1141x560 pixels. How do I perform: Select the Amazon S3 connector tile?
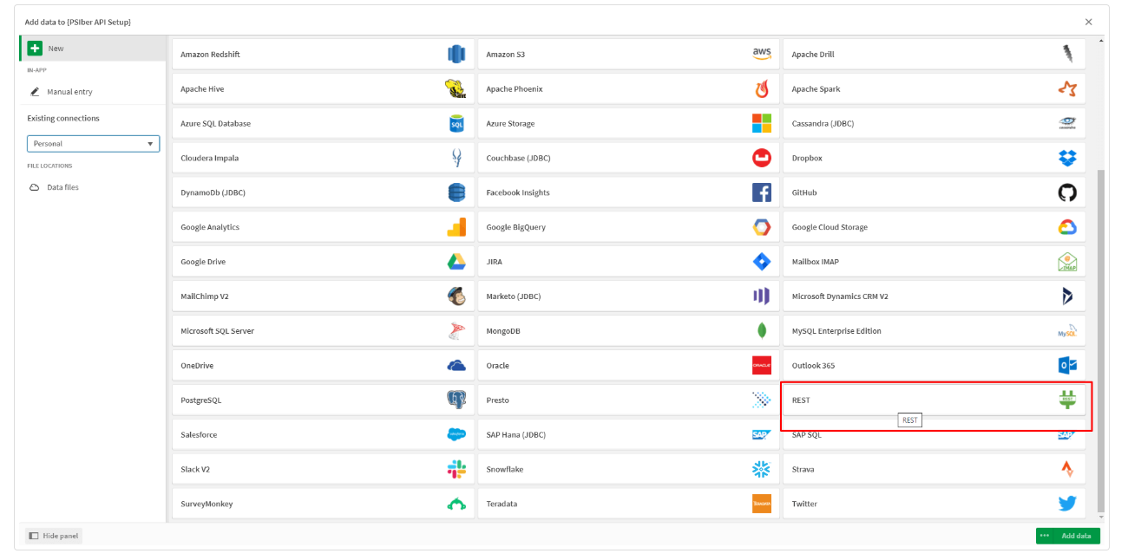pyautogui.click(x=626, y=55)
